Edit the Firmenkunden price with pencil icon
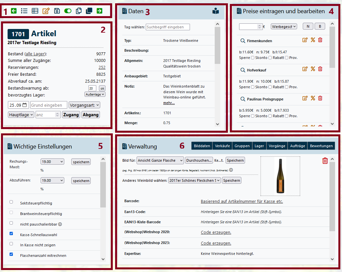 pyautogui.click(x=305, y=40)
